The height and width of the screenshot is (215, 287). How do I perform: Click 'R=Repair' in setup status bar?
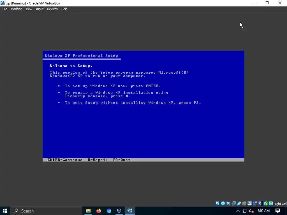(x=98, y=160)
